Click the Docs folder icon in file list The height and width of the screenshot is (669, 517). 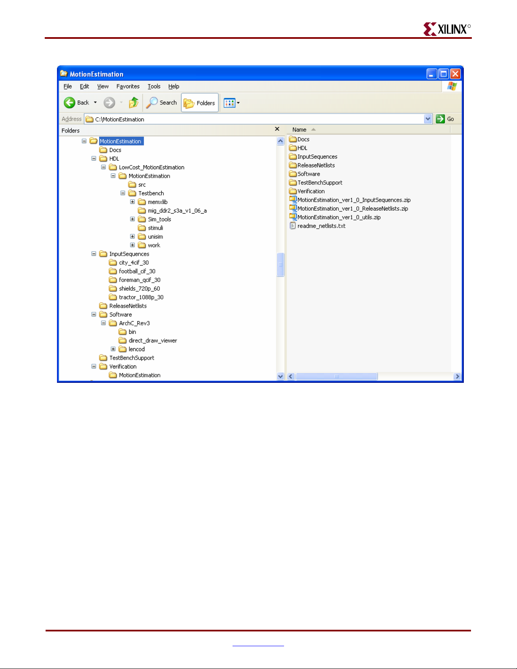pyautogui.click(x=293, y=139)
